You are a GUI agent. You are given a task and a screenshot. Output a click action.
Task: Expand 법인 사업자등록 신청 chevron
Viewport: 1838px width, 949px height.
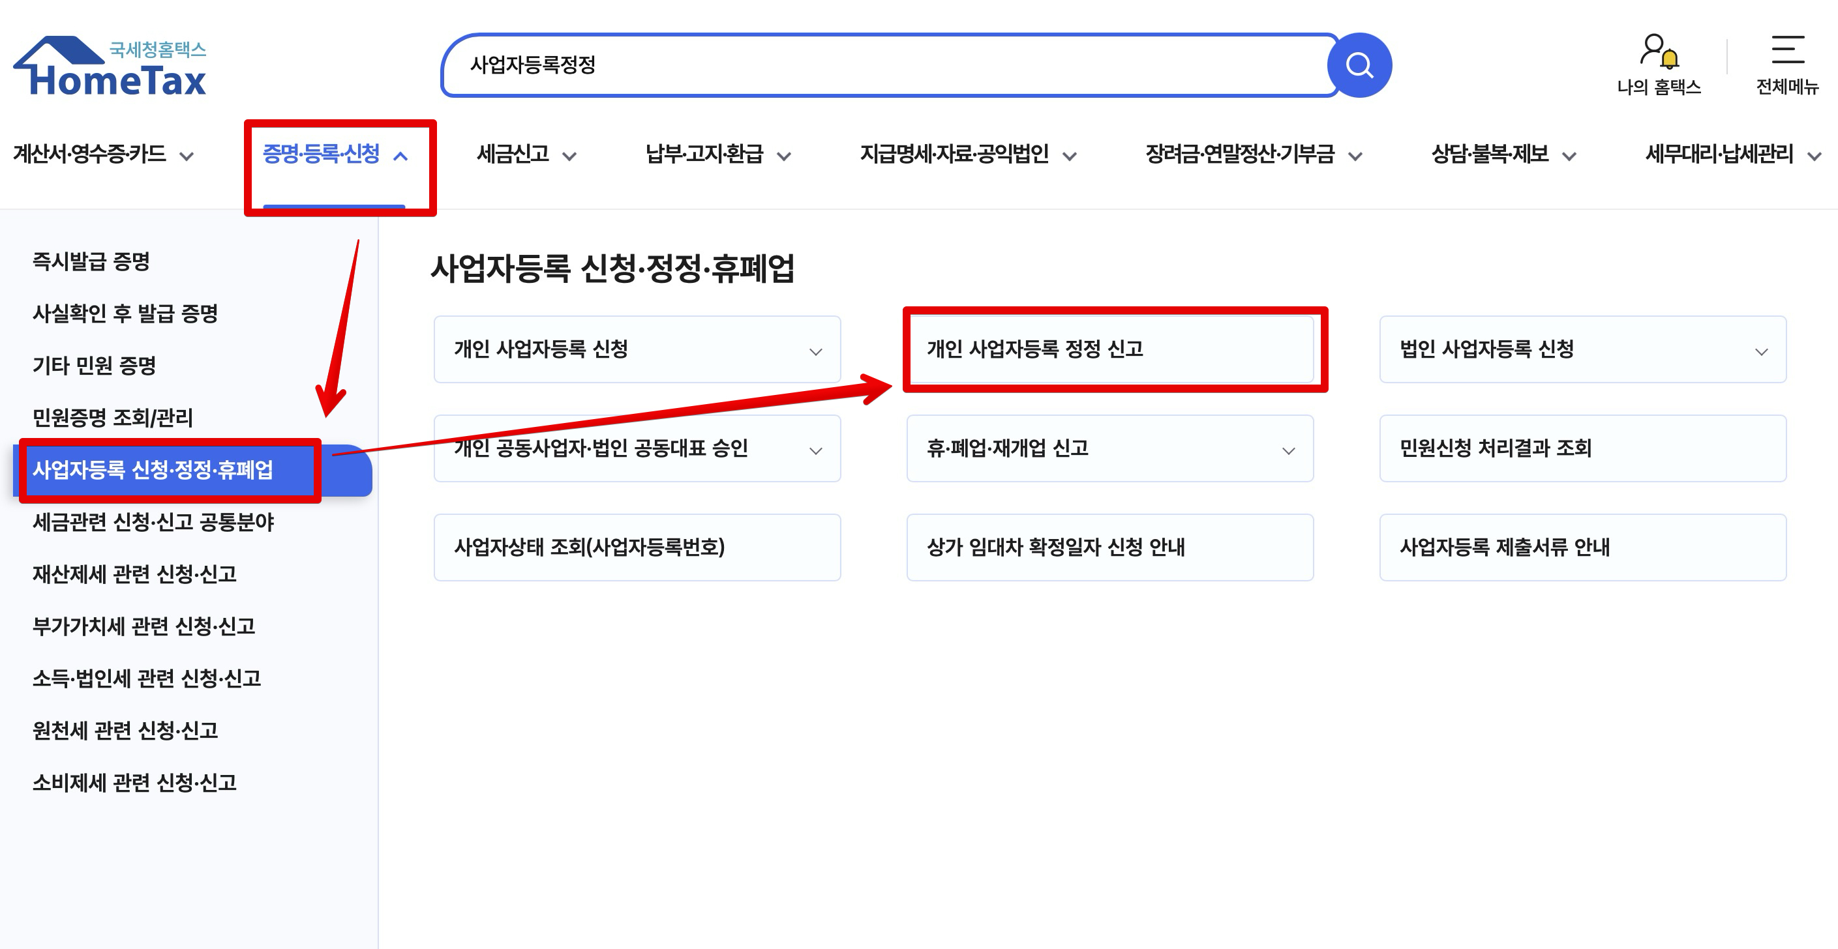click(1761, 351)
